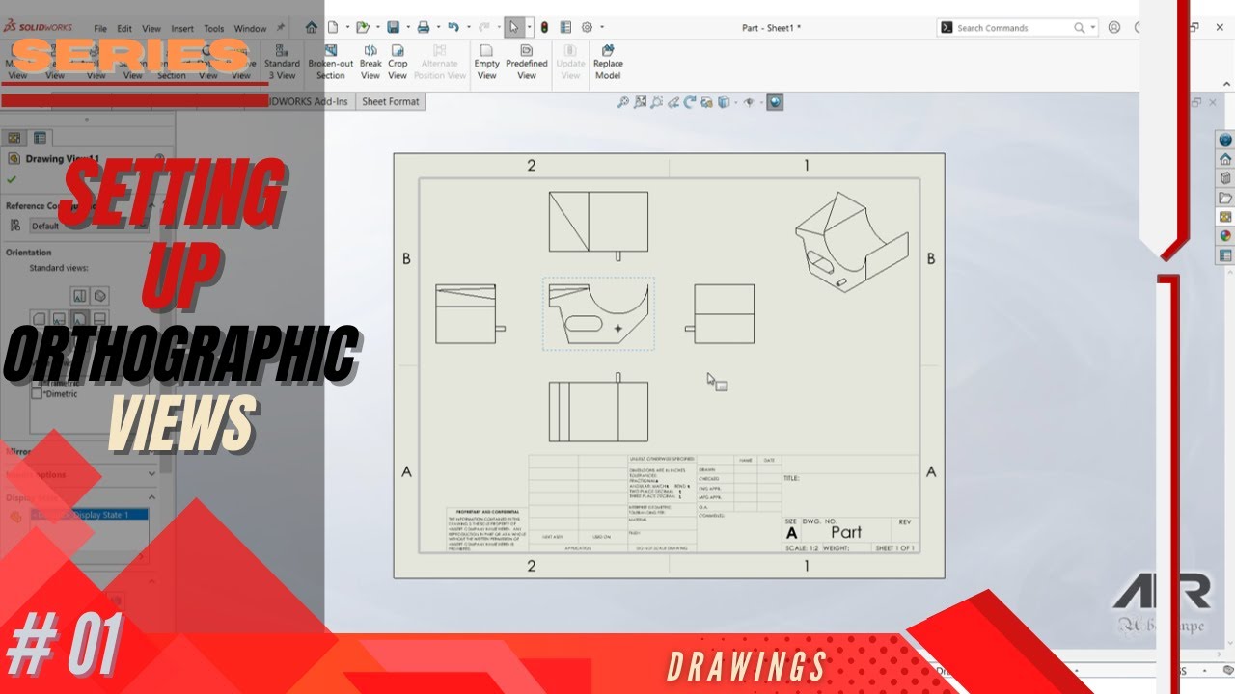Open the Search Commands dropdown arrow
This screenshot has height=694, width=1235.
pos(1093,28)
